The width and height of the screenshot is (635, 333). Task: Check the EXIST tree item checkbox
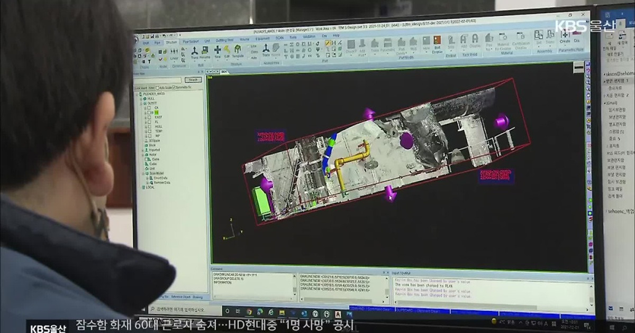point(149,117)
